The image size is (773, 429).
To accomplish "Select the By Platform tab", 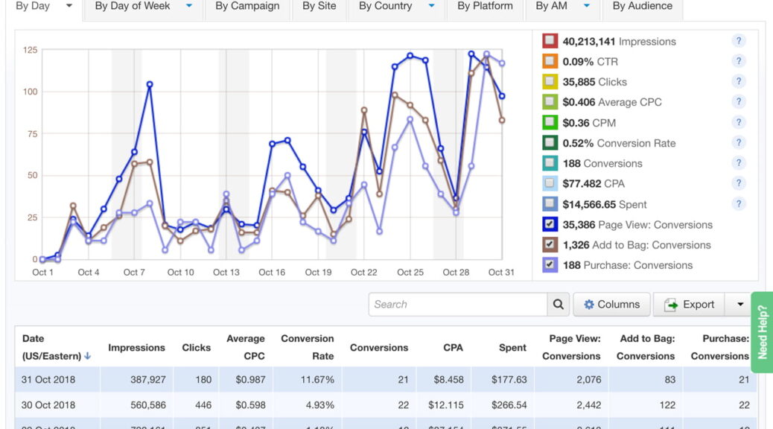I will [485, 6].
